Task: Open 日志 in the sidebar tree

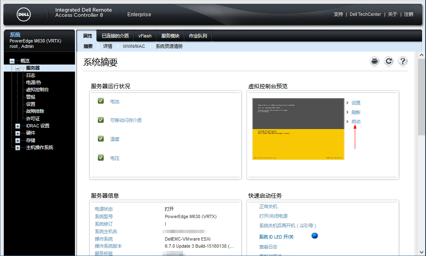Action: coord(31,75)
